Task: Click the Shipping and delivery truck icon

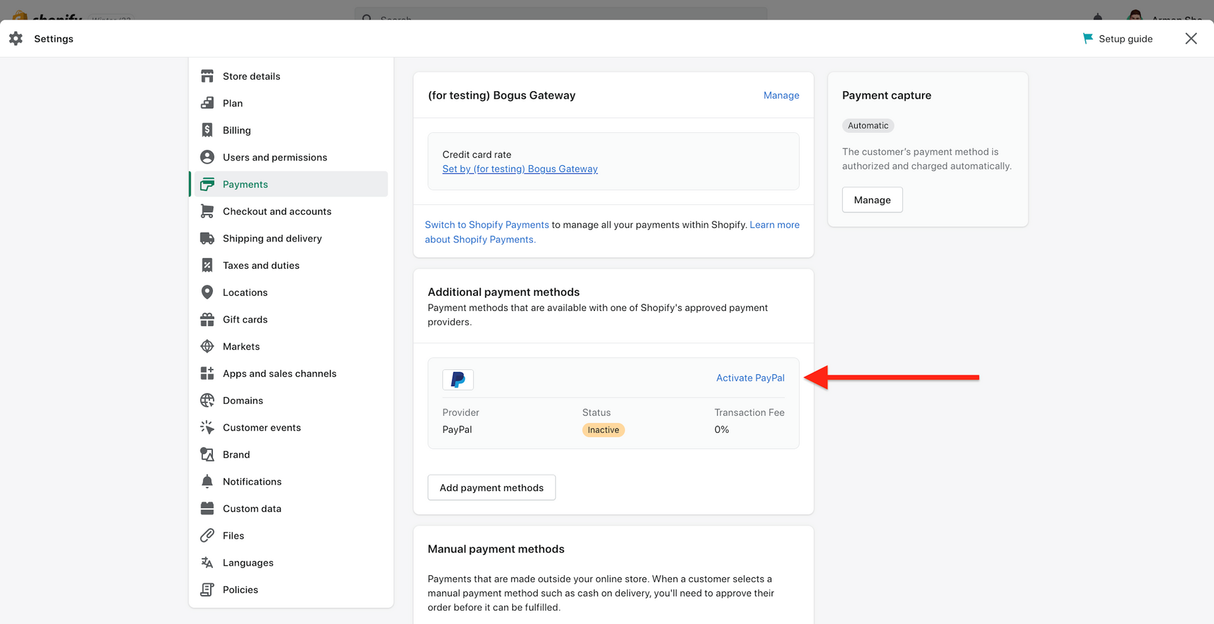Action: (x=207, y=238)
